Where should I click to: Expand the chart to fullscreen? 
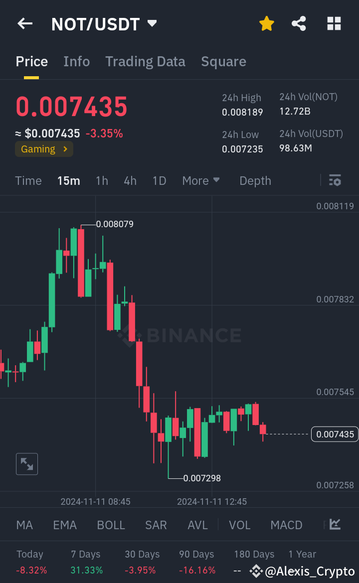26,463
